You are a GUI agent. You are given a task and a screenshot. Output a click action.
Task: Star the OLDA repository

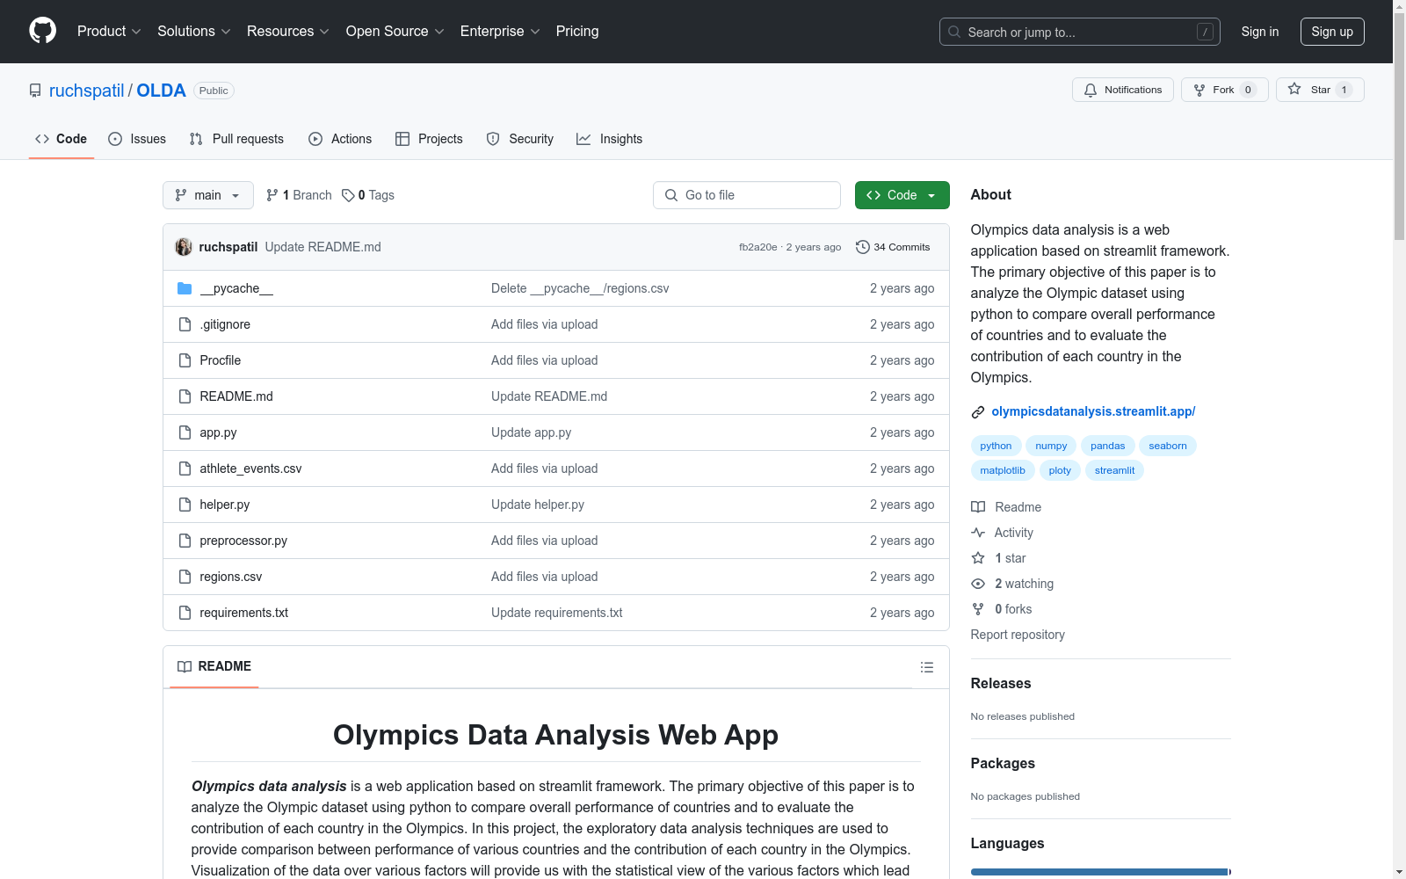click(1320, 90)
